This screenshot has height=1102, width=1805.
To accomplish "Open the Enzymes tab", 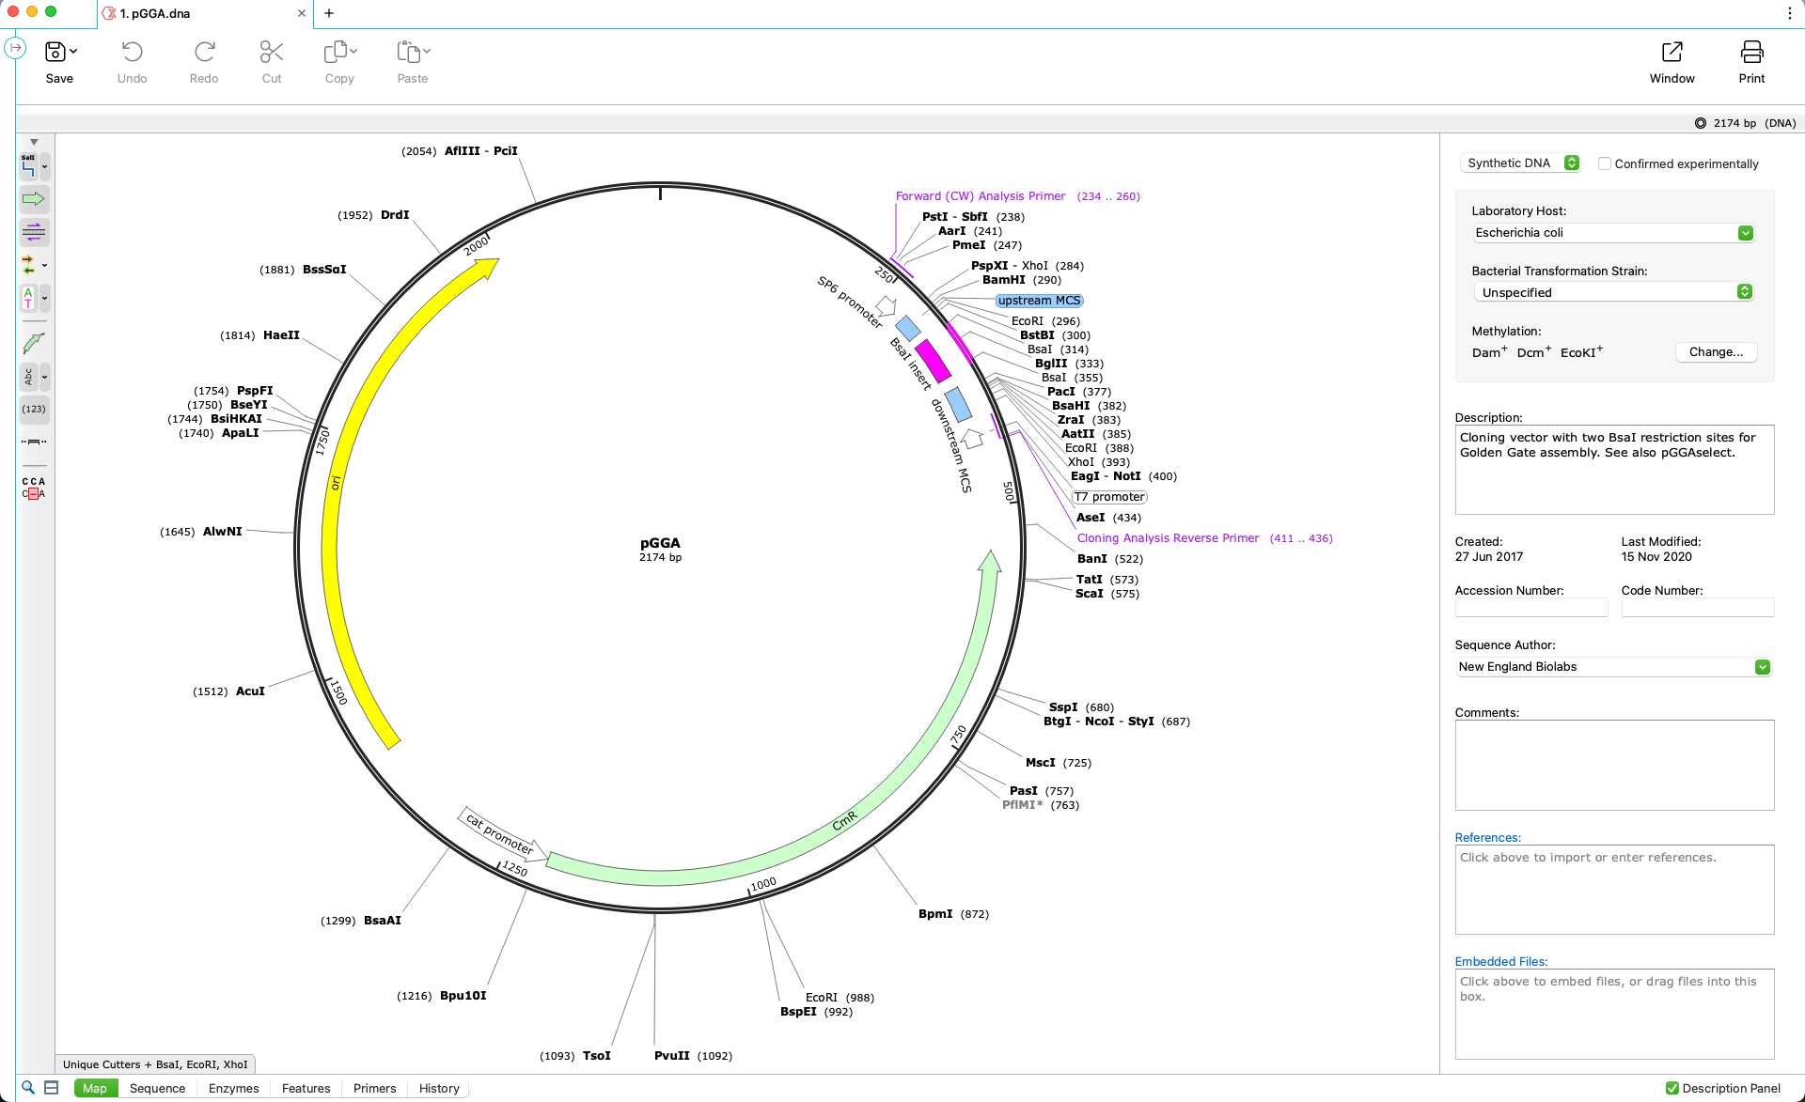I will coord(232,1088).
